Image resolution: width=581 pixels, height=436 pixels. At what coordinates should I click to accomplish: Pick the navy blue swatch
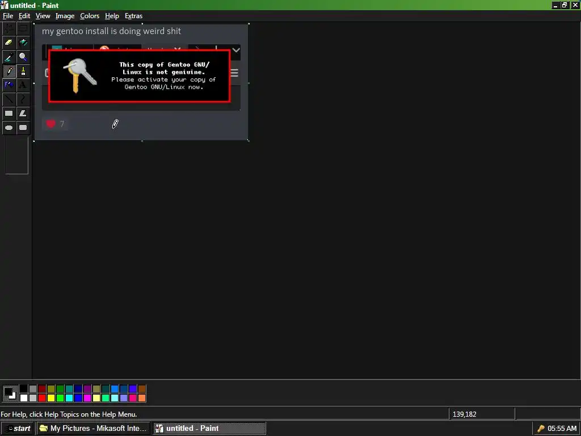click(78, 388)
